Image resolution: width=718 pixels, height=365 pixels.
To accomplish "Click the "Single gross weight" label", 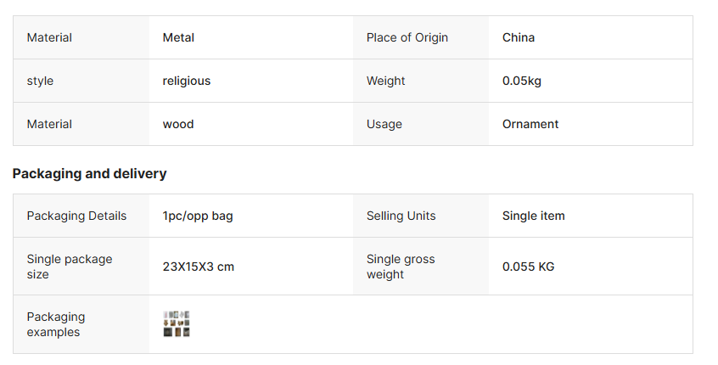I will [401, 267].
